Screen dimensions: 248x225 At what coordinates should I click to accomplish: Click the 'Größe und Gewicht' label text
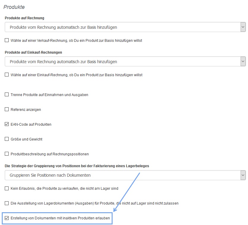coord(26,139)
